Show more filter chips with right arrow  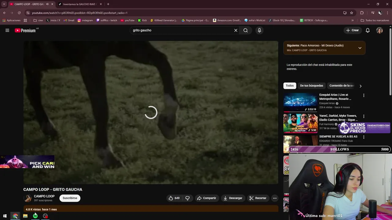tap(360, 86)
